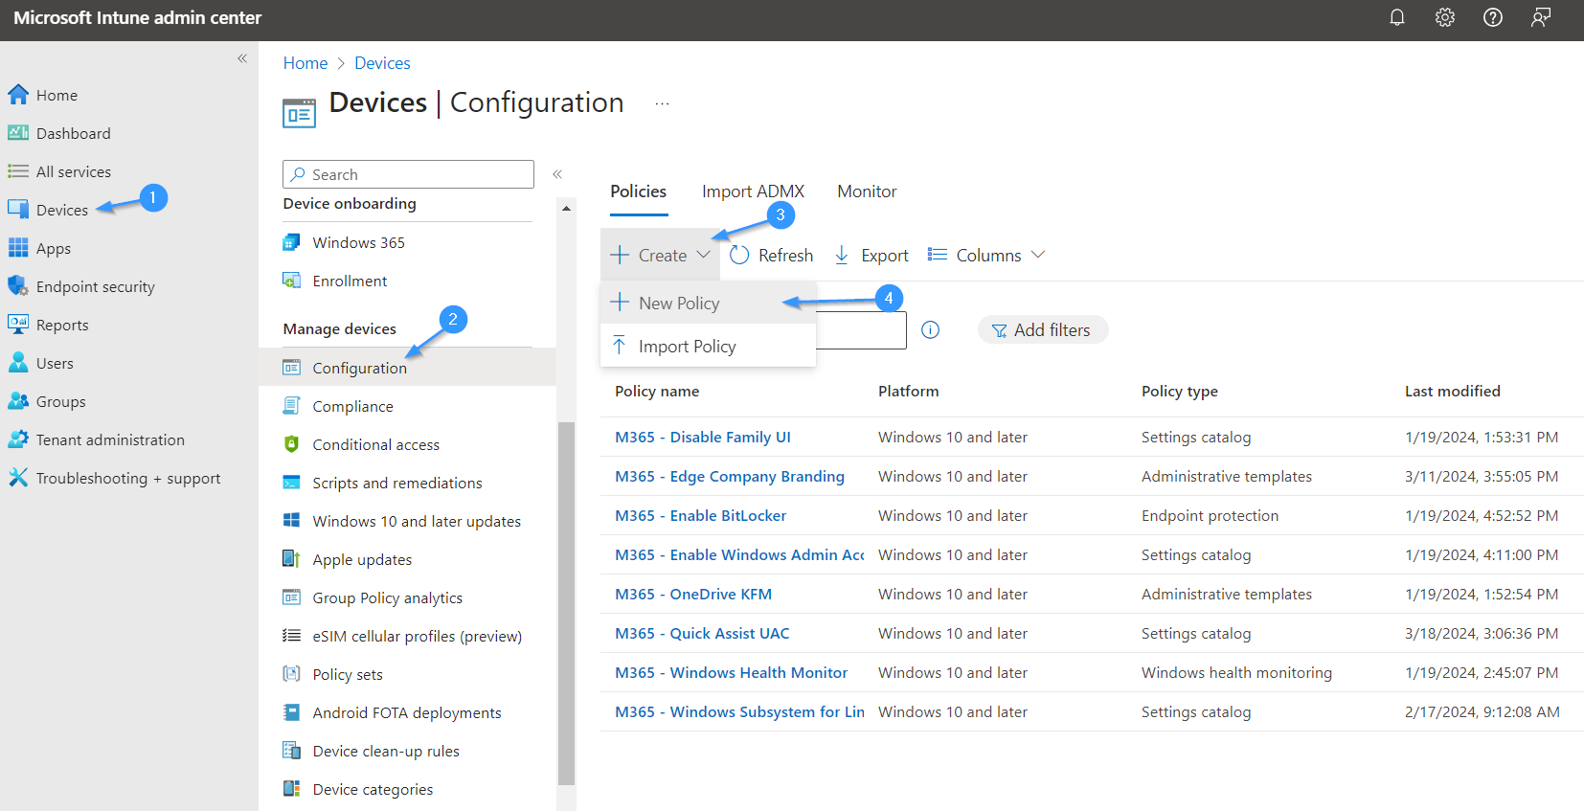This screenshot has height=811, width=1584.
Task: Open M365 - Disable Family UI policy
Action: tap(703, 437)
